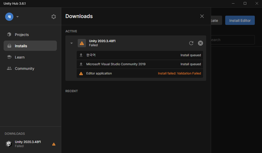Cancel the Unity 2020.3.48f1 download

(200, 43)
